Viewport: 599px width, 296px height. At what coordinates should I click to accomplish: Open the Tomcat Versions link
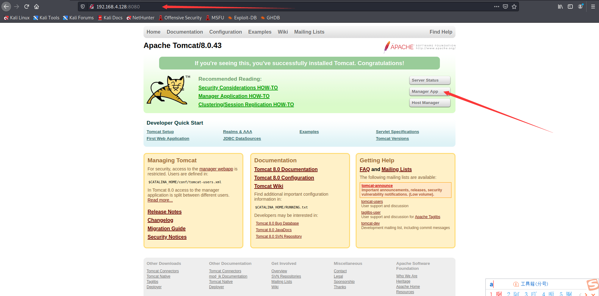pos(392,139)
